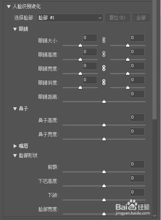
Task: Collapse the 人脸识别液化 section
Action: [x=9, y=7]
